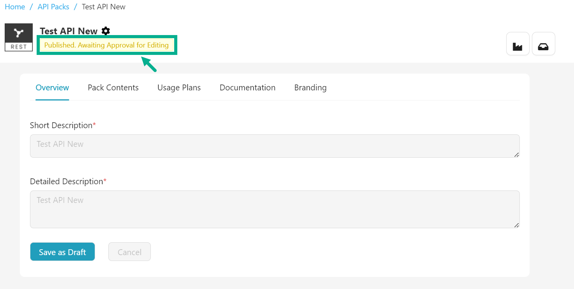The image size is (574, 289).
Task: Focus the Detailed Description text area
Action: point(274,209)
